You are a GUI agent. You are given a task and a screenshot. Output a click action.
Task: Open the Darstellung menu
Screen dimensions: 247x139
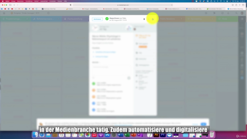click(29, 1)
